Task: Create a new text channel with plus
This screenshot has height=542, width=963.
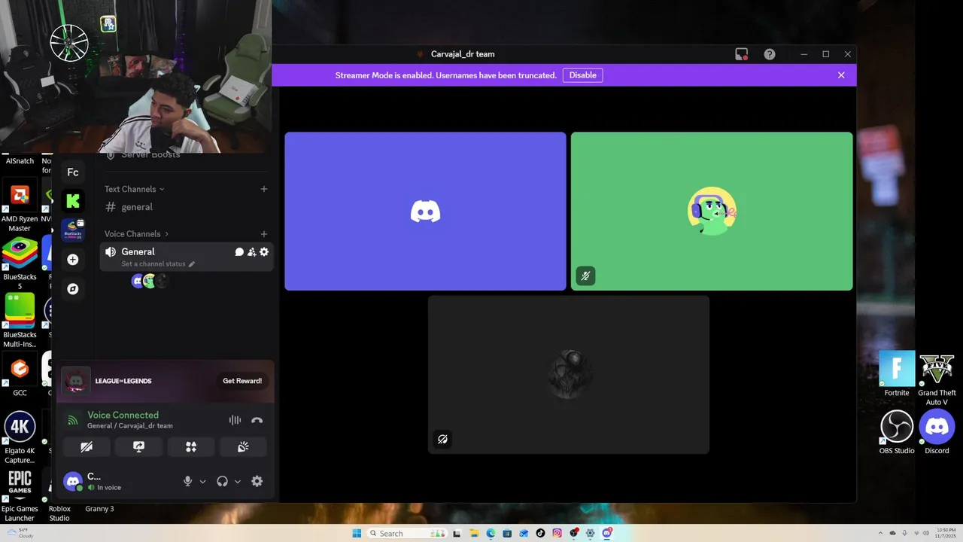Action: pyautogui.click(x=264, y=189)
